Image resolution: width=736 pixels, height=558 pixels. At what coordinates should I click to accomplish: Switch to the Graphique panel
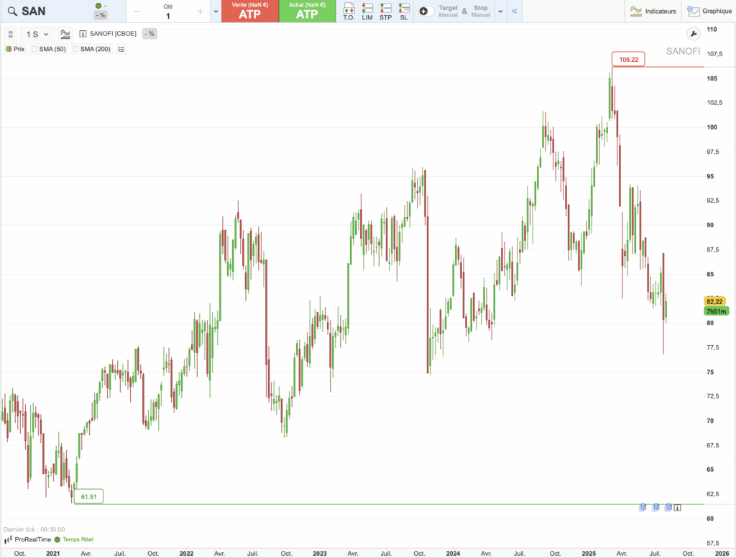[710, 11]
